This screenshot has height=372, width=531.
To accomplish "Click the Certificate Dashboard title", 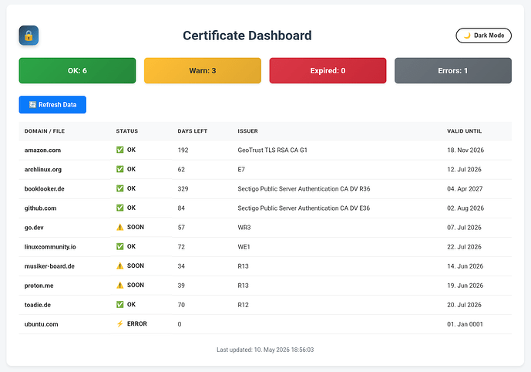I will coord(247,36).
